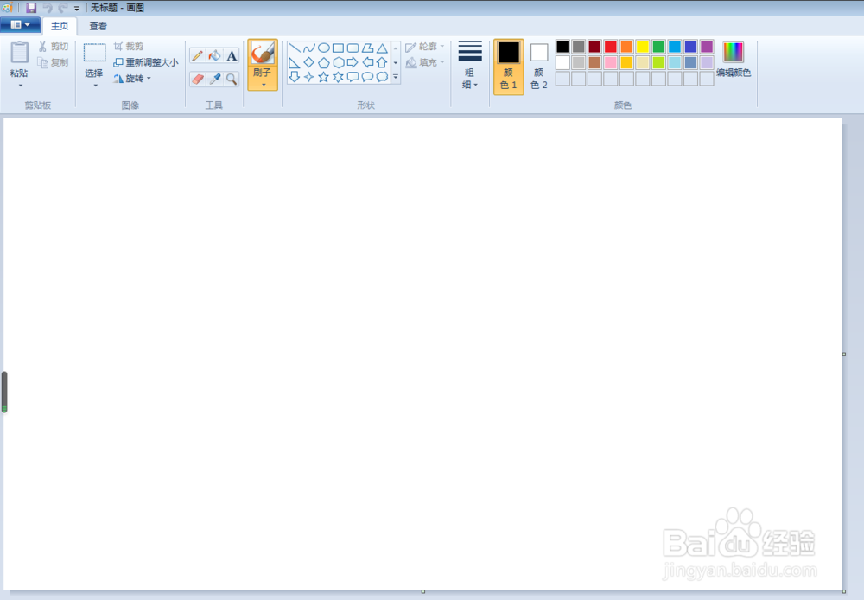864x600 pixels.
Task: Pick the purple color swatch
Action: (x=707, y=47)
